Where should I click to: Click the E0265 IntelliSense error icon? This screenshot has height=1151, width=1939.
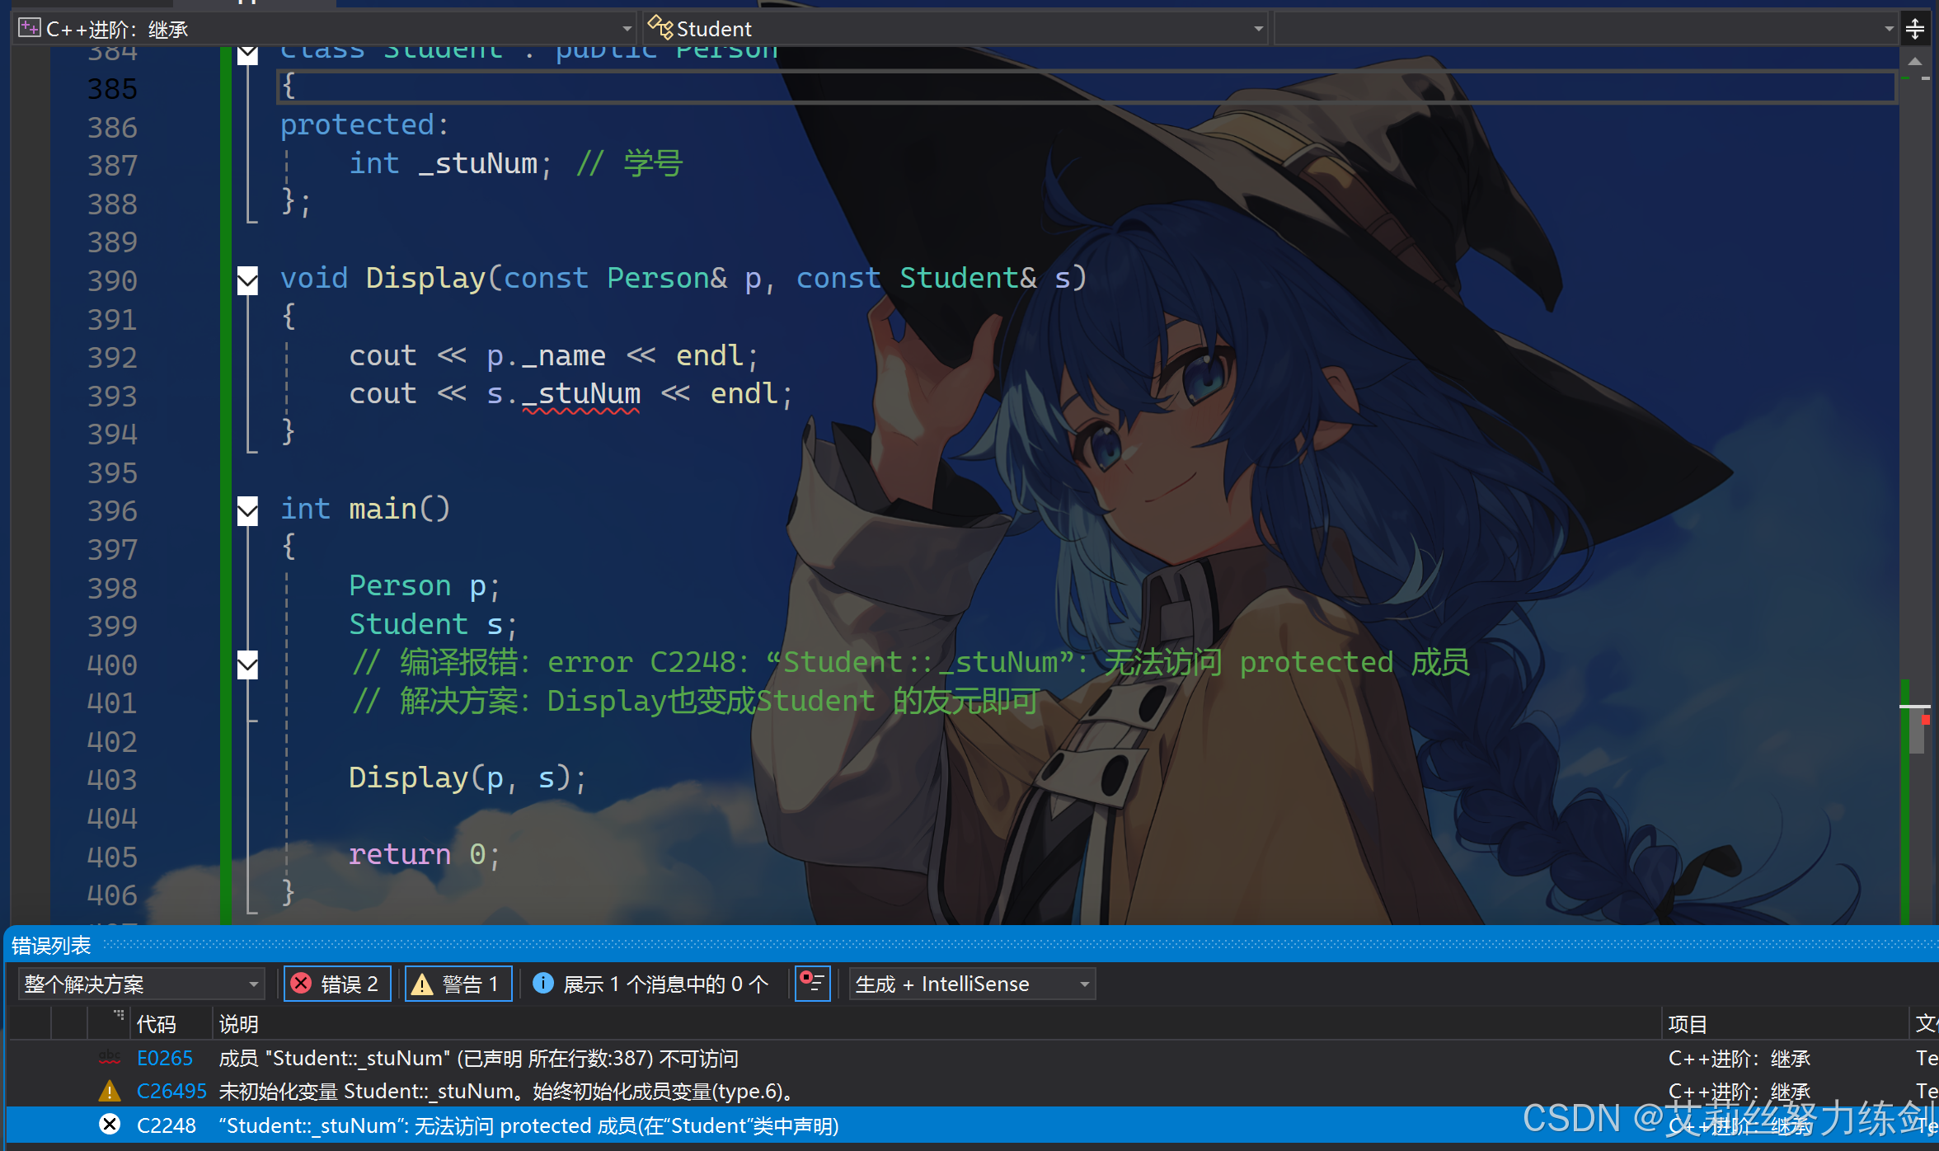[x=110, y=1057]
